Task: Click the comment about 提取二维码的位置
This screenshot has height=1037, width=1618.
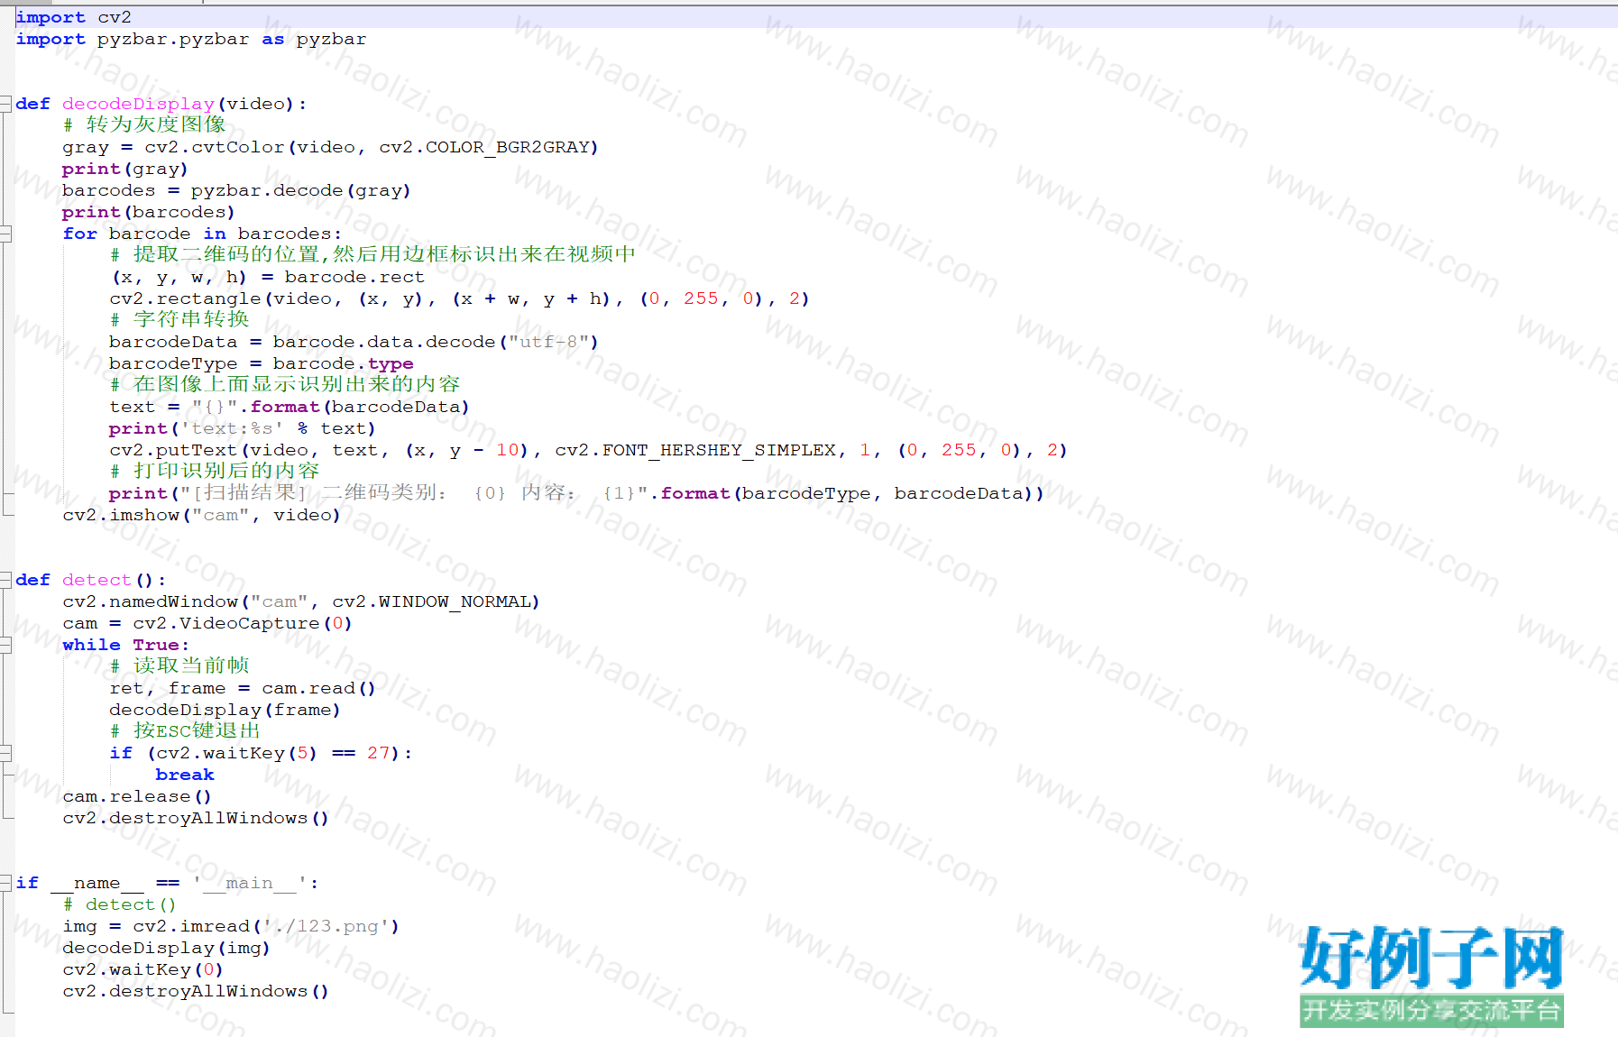Action: click(x=372, y=254)
